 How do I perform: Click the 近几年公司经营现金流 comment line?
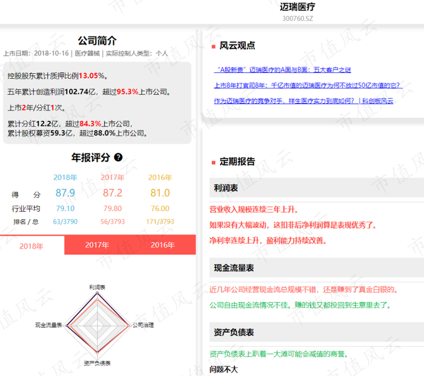click(x=304, y=289)
